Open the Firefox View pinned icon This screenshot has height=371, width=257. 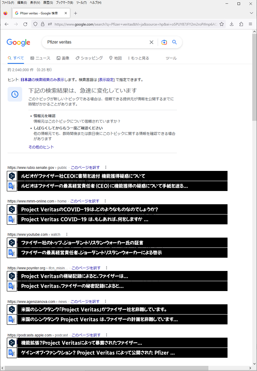(5, 13)
